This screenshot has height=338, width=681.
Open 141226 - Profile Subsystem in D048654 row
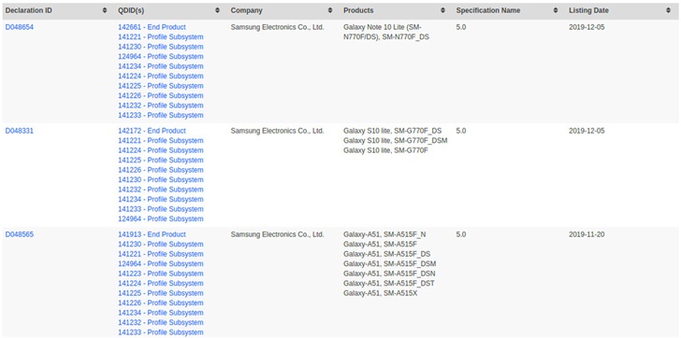coord(161,95)
